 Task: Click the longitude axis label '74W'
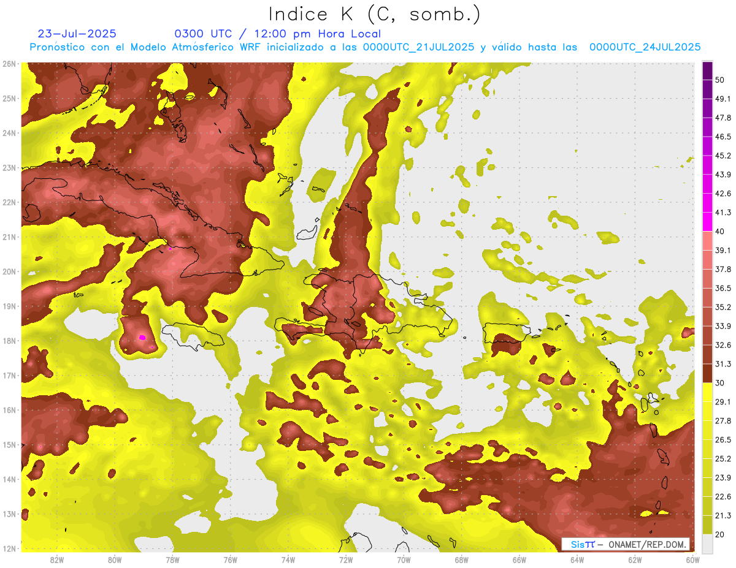pos(288,559)
